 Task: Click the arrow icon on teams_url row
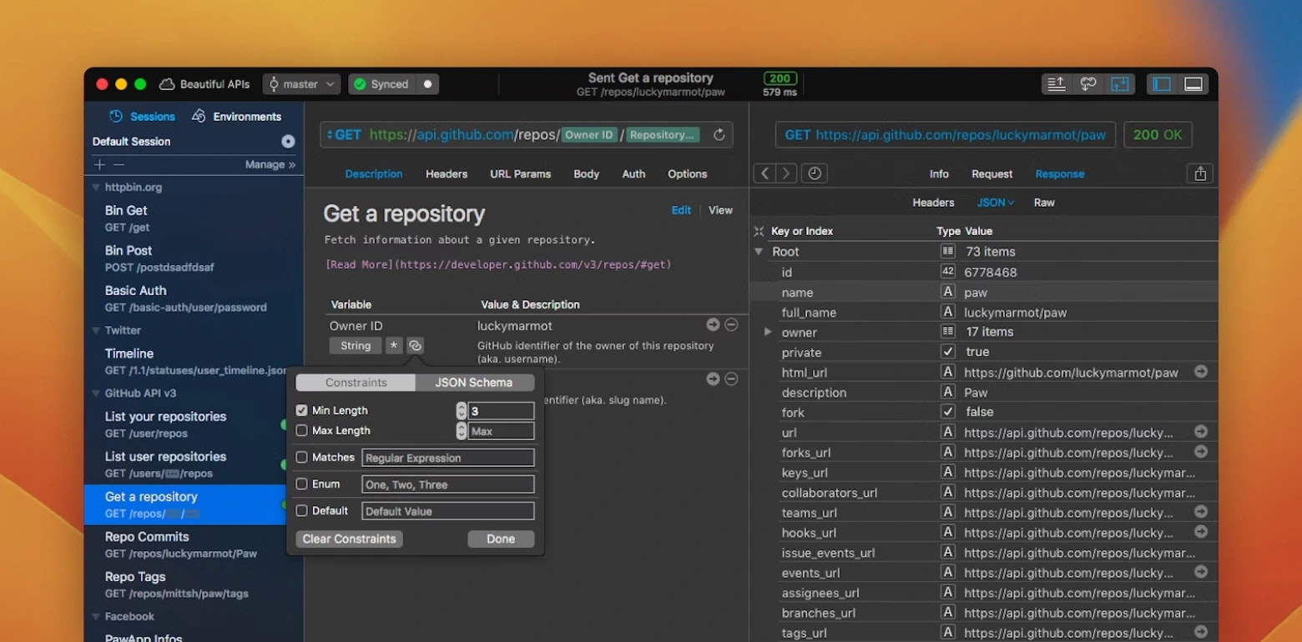(x=1201, y=512)
